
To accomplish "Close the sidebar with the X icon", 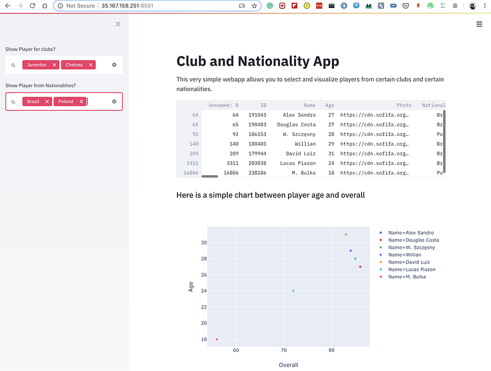I will pyautogui.click(x=118, y=24).
